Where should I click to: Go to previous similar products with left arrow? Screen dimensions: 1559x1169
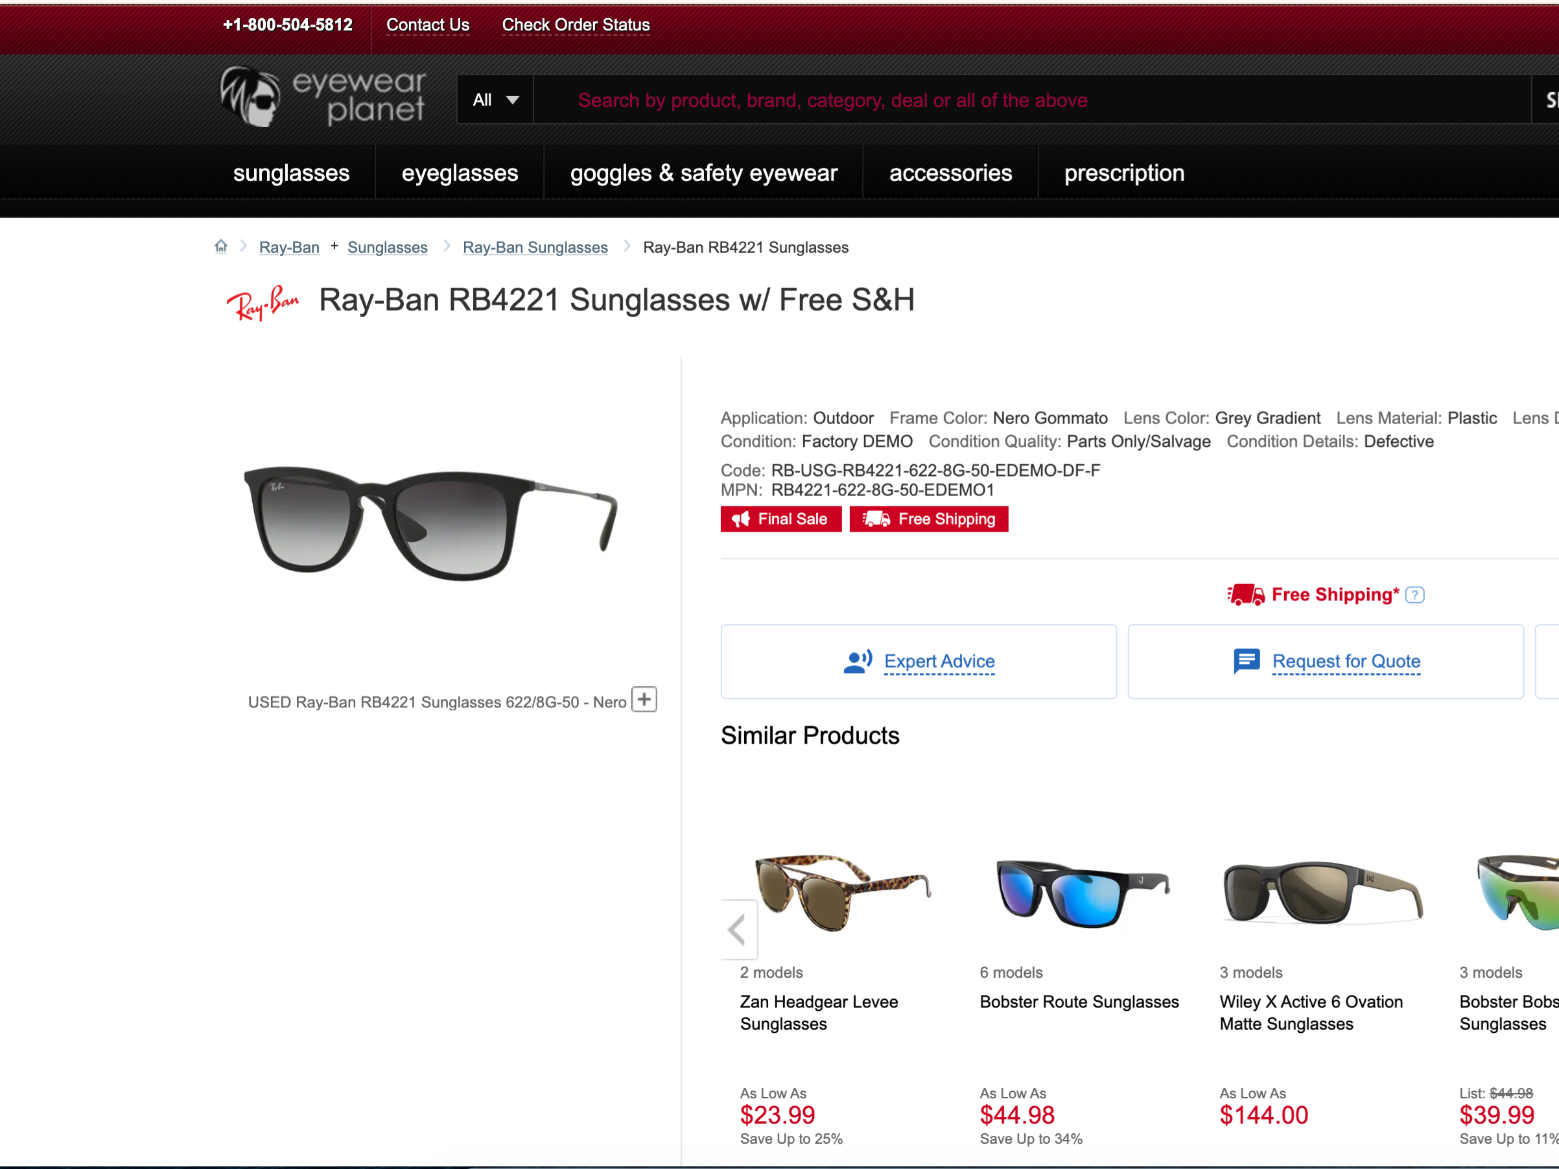[738, 929]
